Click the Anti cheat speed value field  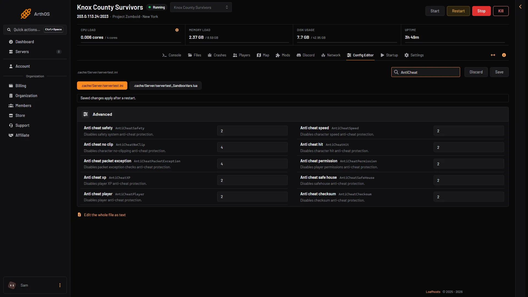[x=469, y=131]
